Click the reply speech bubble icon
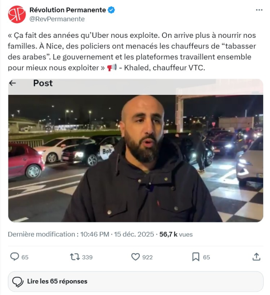 coord(14,257)
